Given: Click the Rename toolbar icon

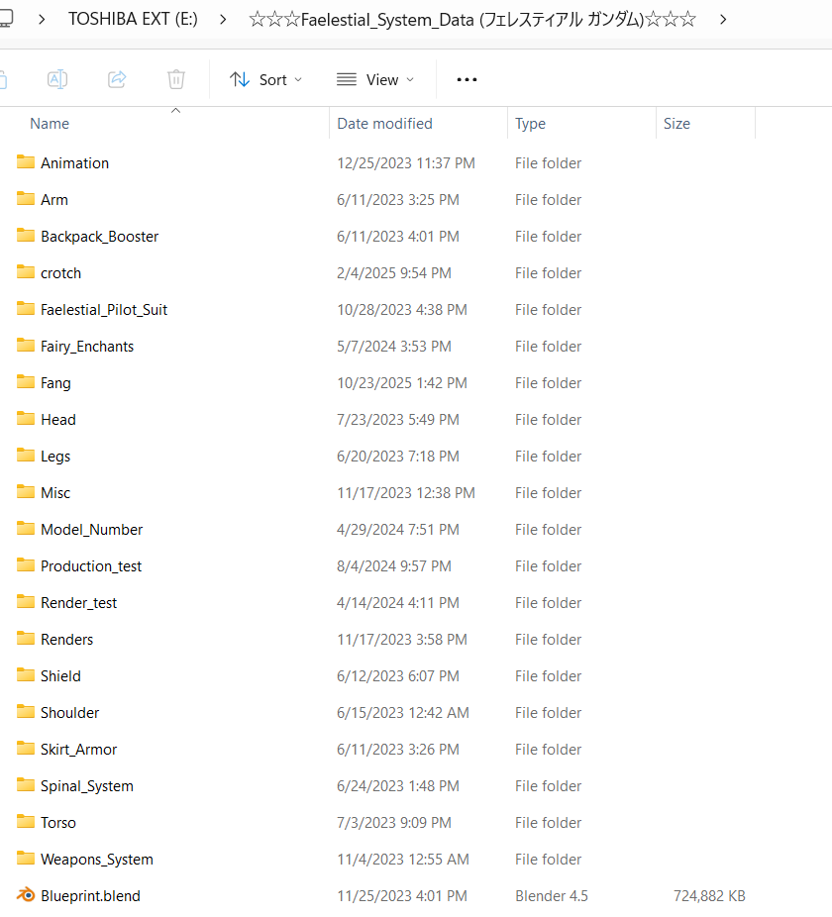Looking at the screenshot, I should (x=57, y=79).
